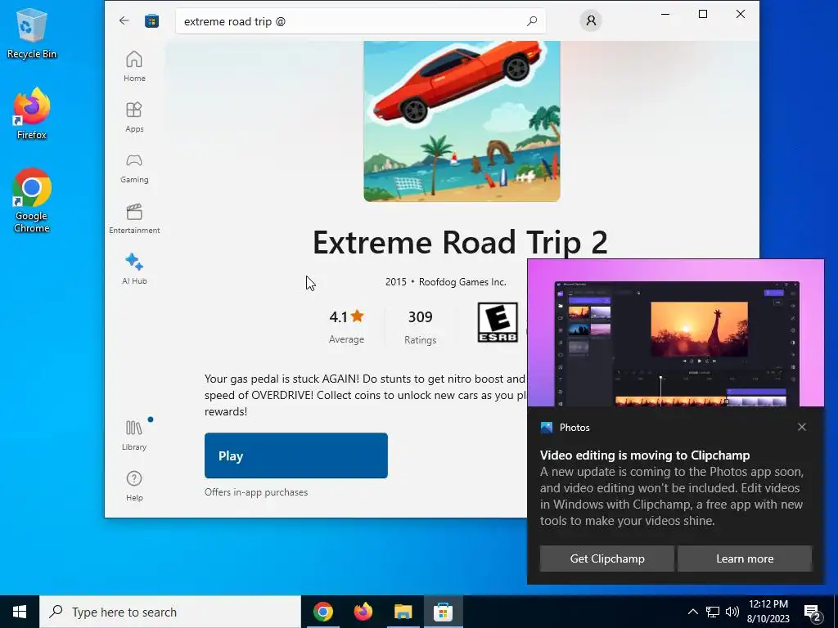Open the user account profile icon

(x=591, y=20)
